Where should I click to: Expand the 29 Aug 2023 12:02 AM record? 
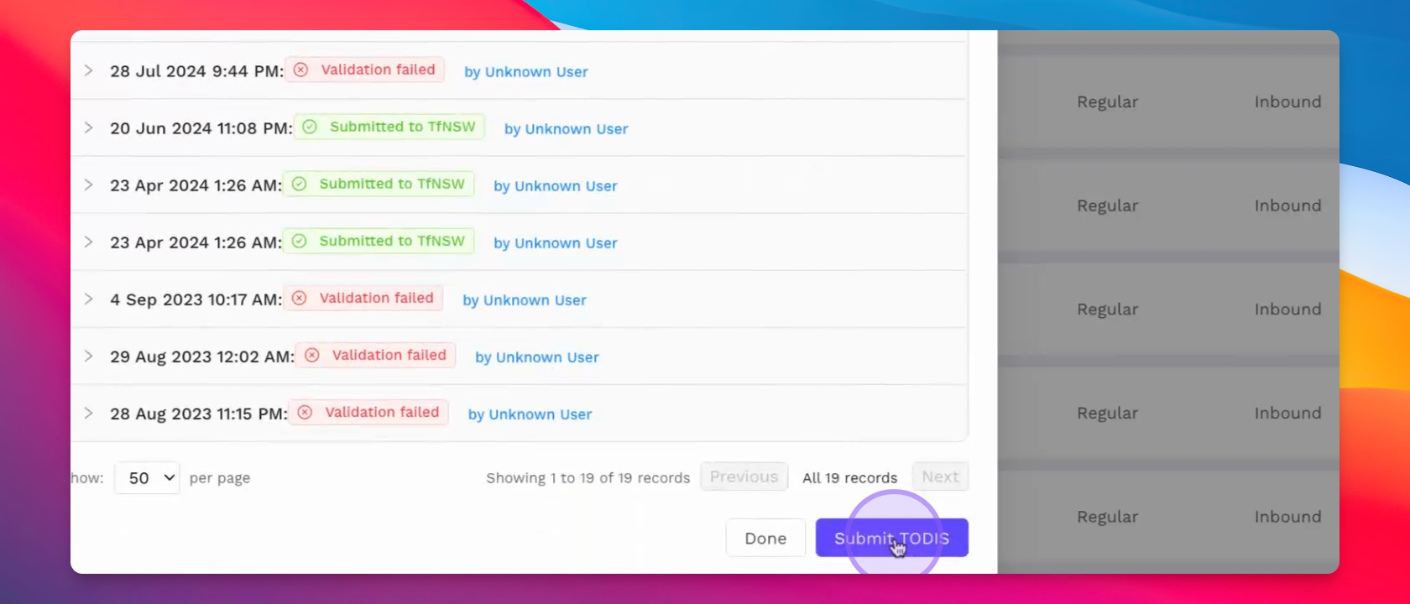click(88, 356)
